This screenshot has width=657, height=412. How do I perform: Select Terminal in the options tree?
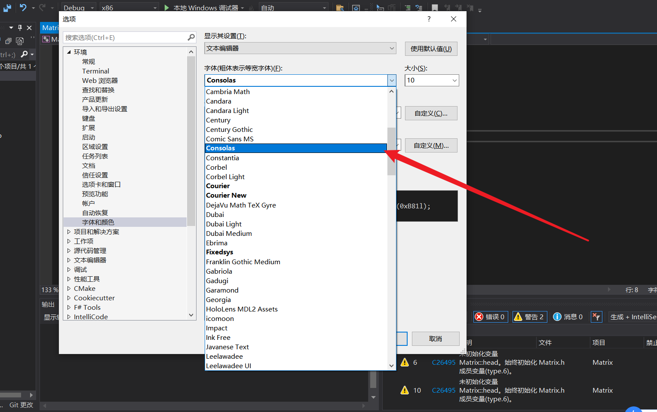click(x=95, y=71)
